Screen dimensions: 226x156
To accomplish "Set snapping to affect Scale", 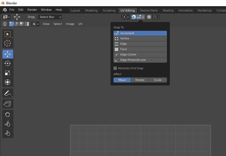I will click(x=158, y=80).
